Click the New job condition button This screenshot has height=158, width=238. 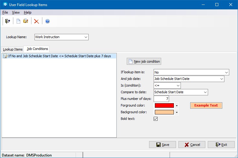tap(144, 61)
